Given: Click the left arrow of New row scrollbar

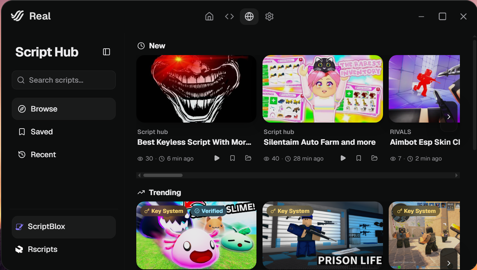Looking at the screenshot, I should pyautogui.click(x=139, y=175).
